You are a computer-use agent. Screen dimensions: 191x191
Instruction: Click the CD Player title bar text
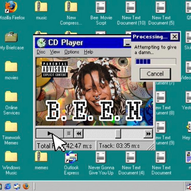coord(65,43)
